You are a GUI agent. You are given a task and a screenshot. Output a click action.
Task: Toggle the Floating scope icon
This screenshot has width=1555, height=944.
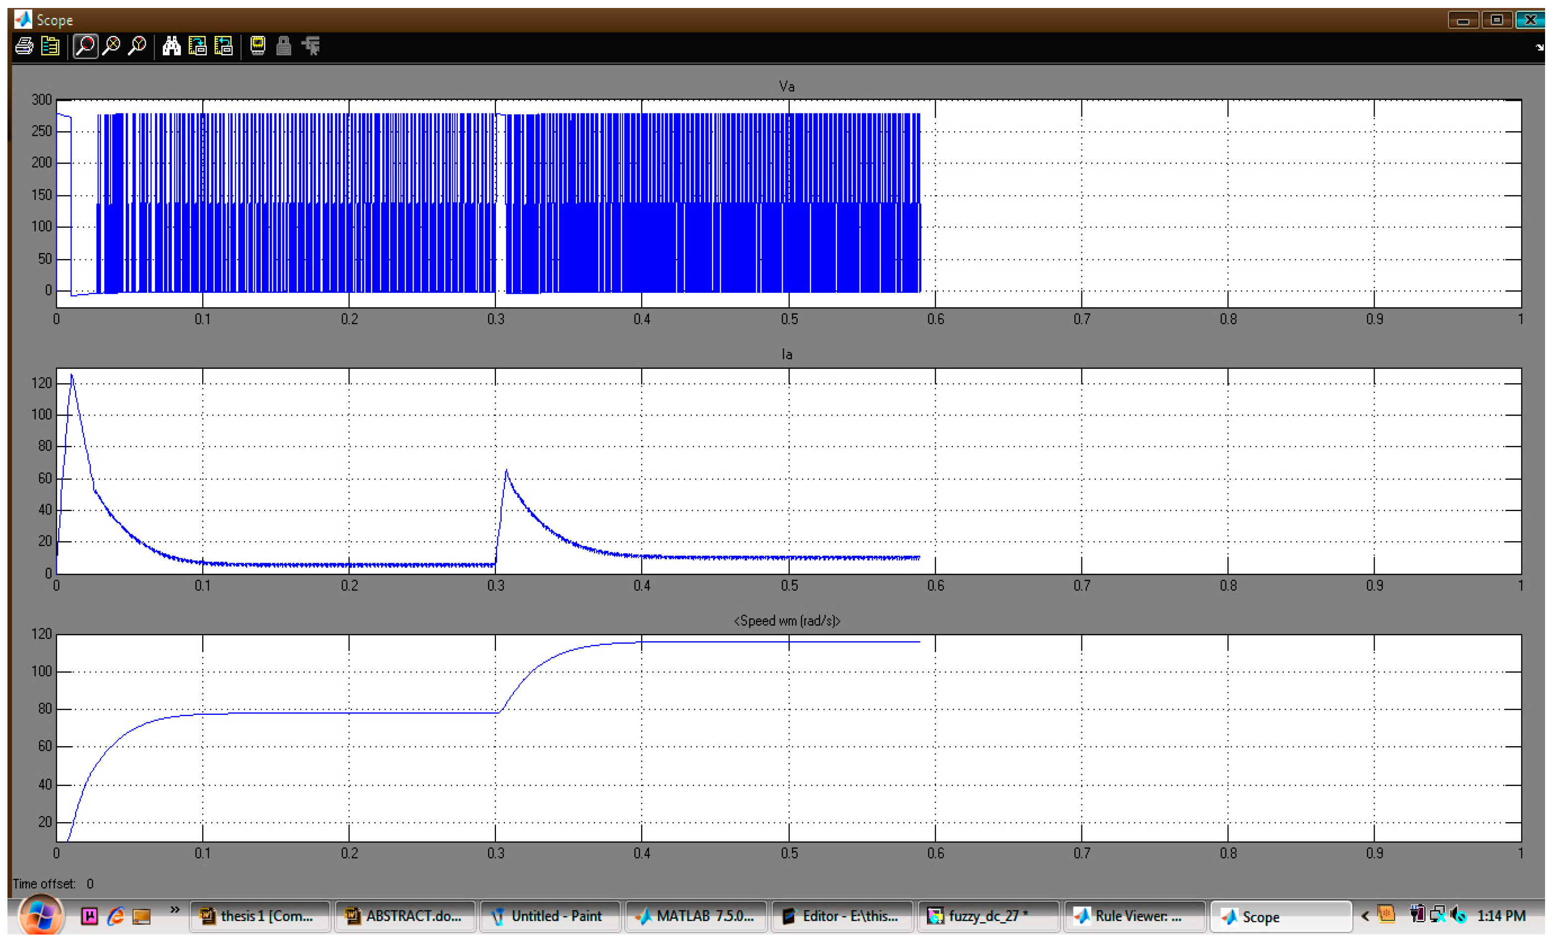(x=257, y=46)
